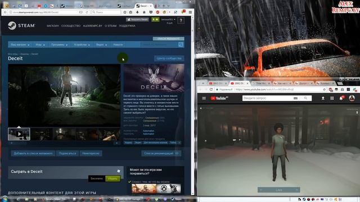
Task: Click Firefox search input field
Action: coord(106,12)
